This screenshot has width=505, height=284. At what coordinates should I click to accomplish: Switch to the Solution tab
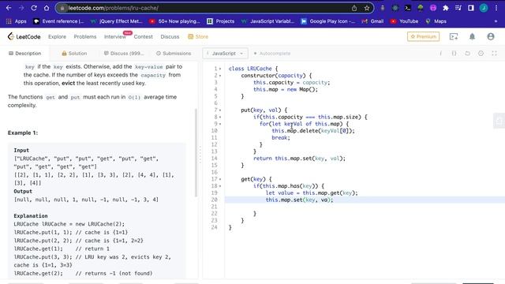tap(74, 54)
